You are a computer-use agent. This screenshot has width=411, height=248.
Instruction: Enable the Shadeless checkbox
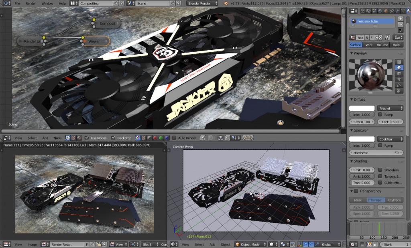pos(380,170)
